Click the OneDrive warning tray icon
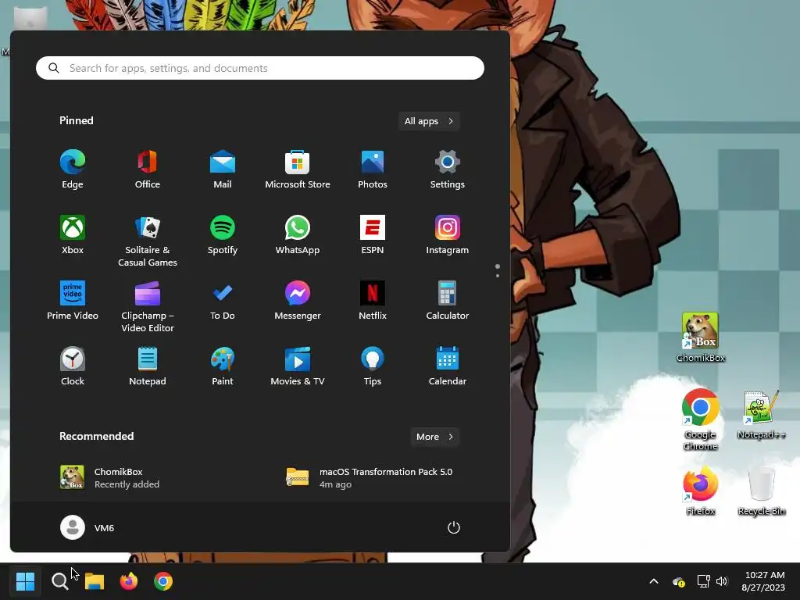Image resolution: width=800 pixels, height=600 pixels. click(x=679, y=581)
